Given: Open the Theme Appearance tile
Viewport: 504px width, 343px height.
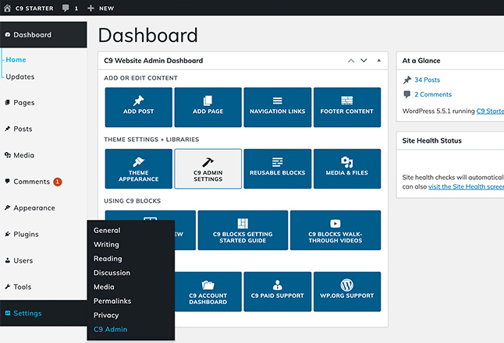Looking at the screenshot, I should coord(139,168).
